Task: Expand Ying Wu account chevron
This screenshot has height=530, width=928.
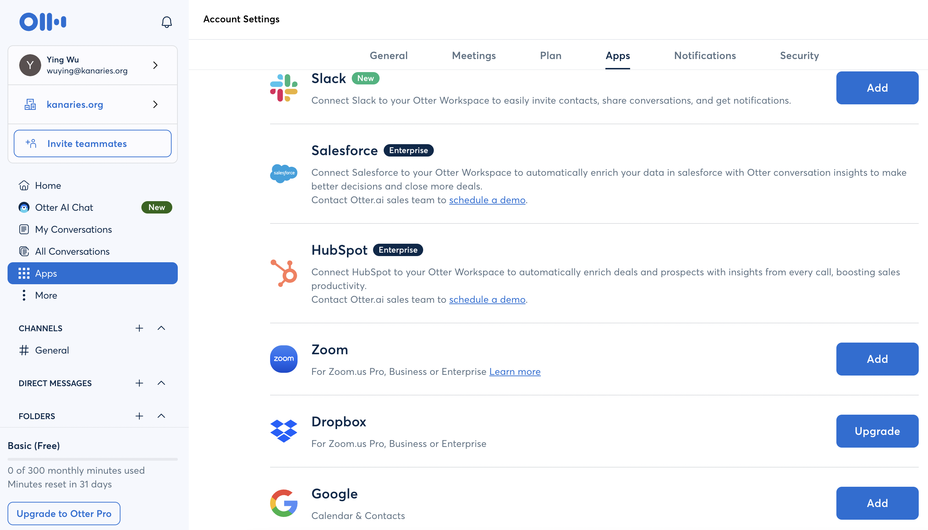Action: pyautogui.click(x=155, y=65)
